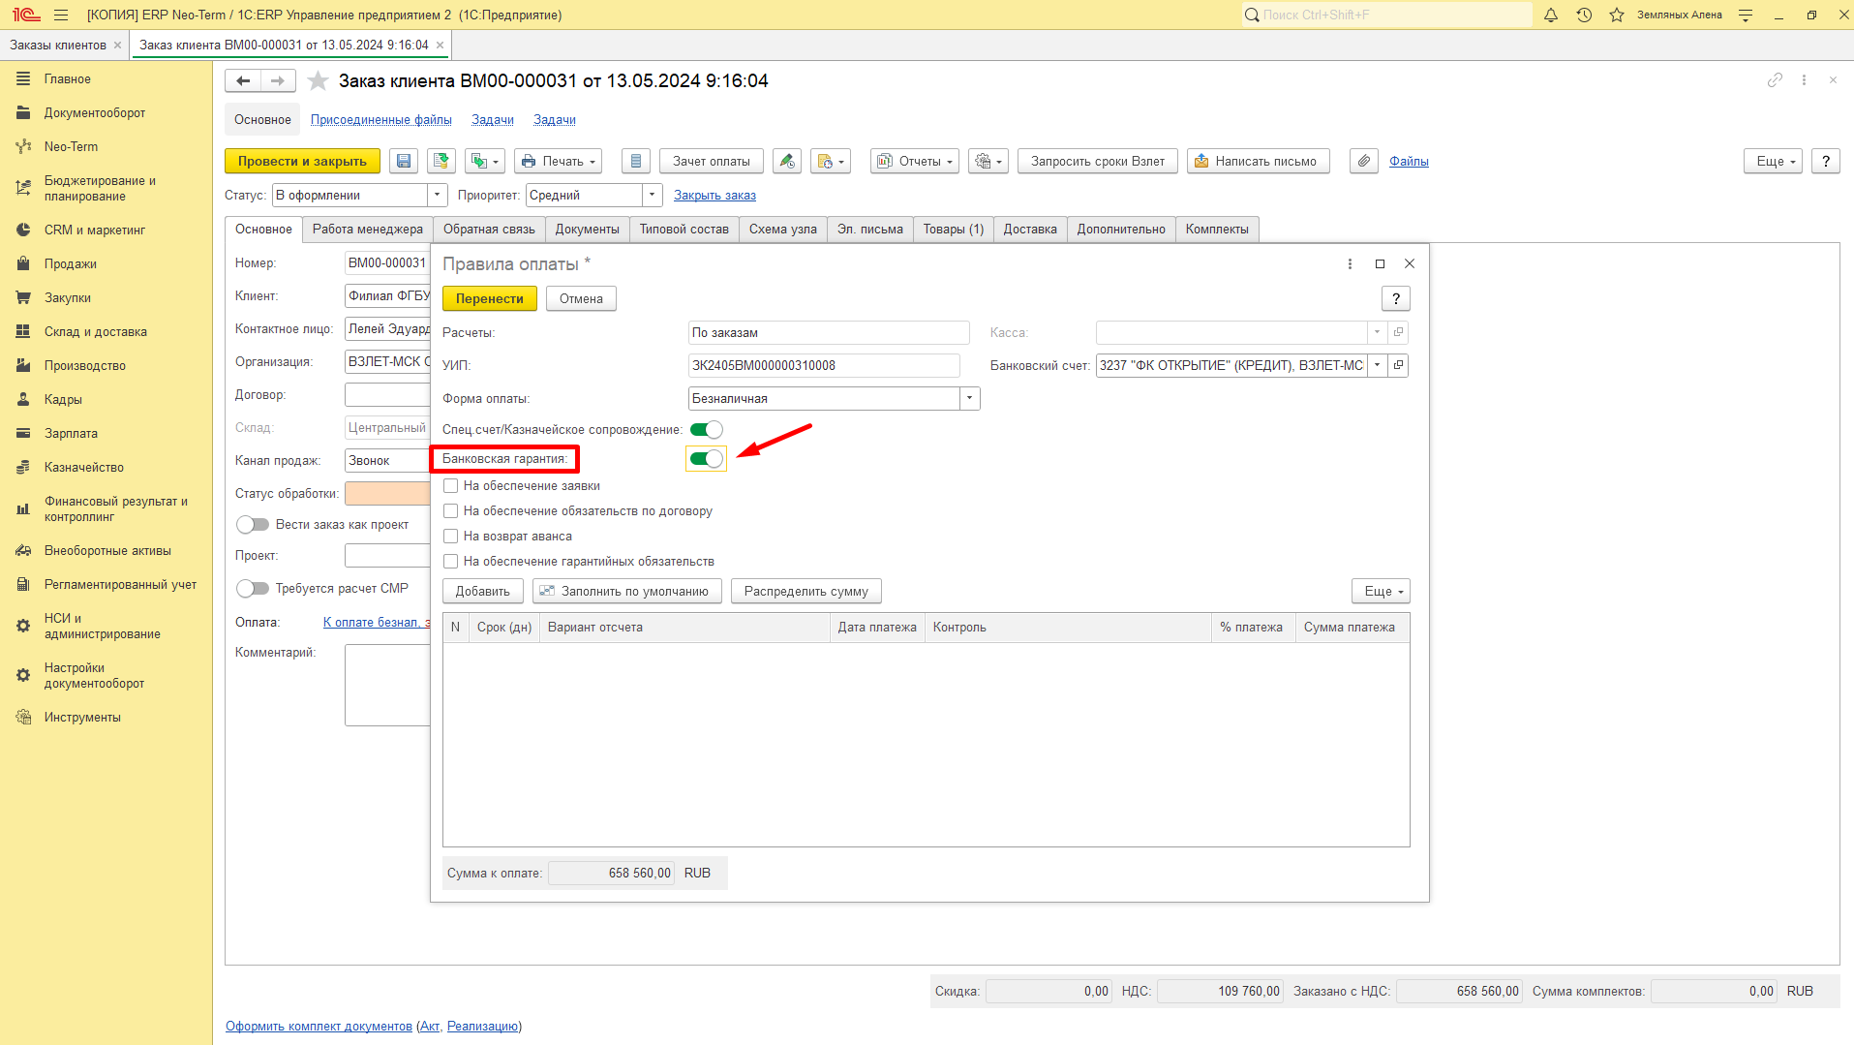Click Заполнить по умолчанию button
This screenshot has width=1854, height=1045.
[626, 592]
